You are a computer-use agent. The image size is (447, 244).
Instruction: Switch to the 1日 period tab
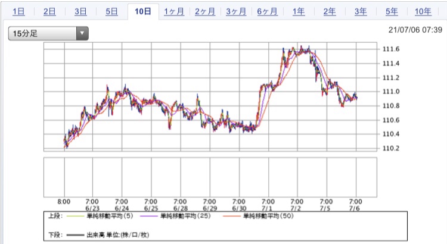(x=18, y=12)
